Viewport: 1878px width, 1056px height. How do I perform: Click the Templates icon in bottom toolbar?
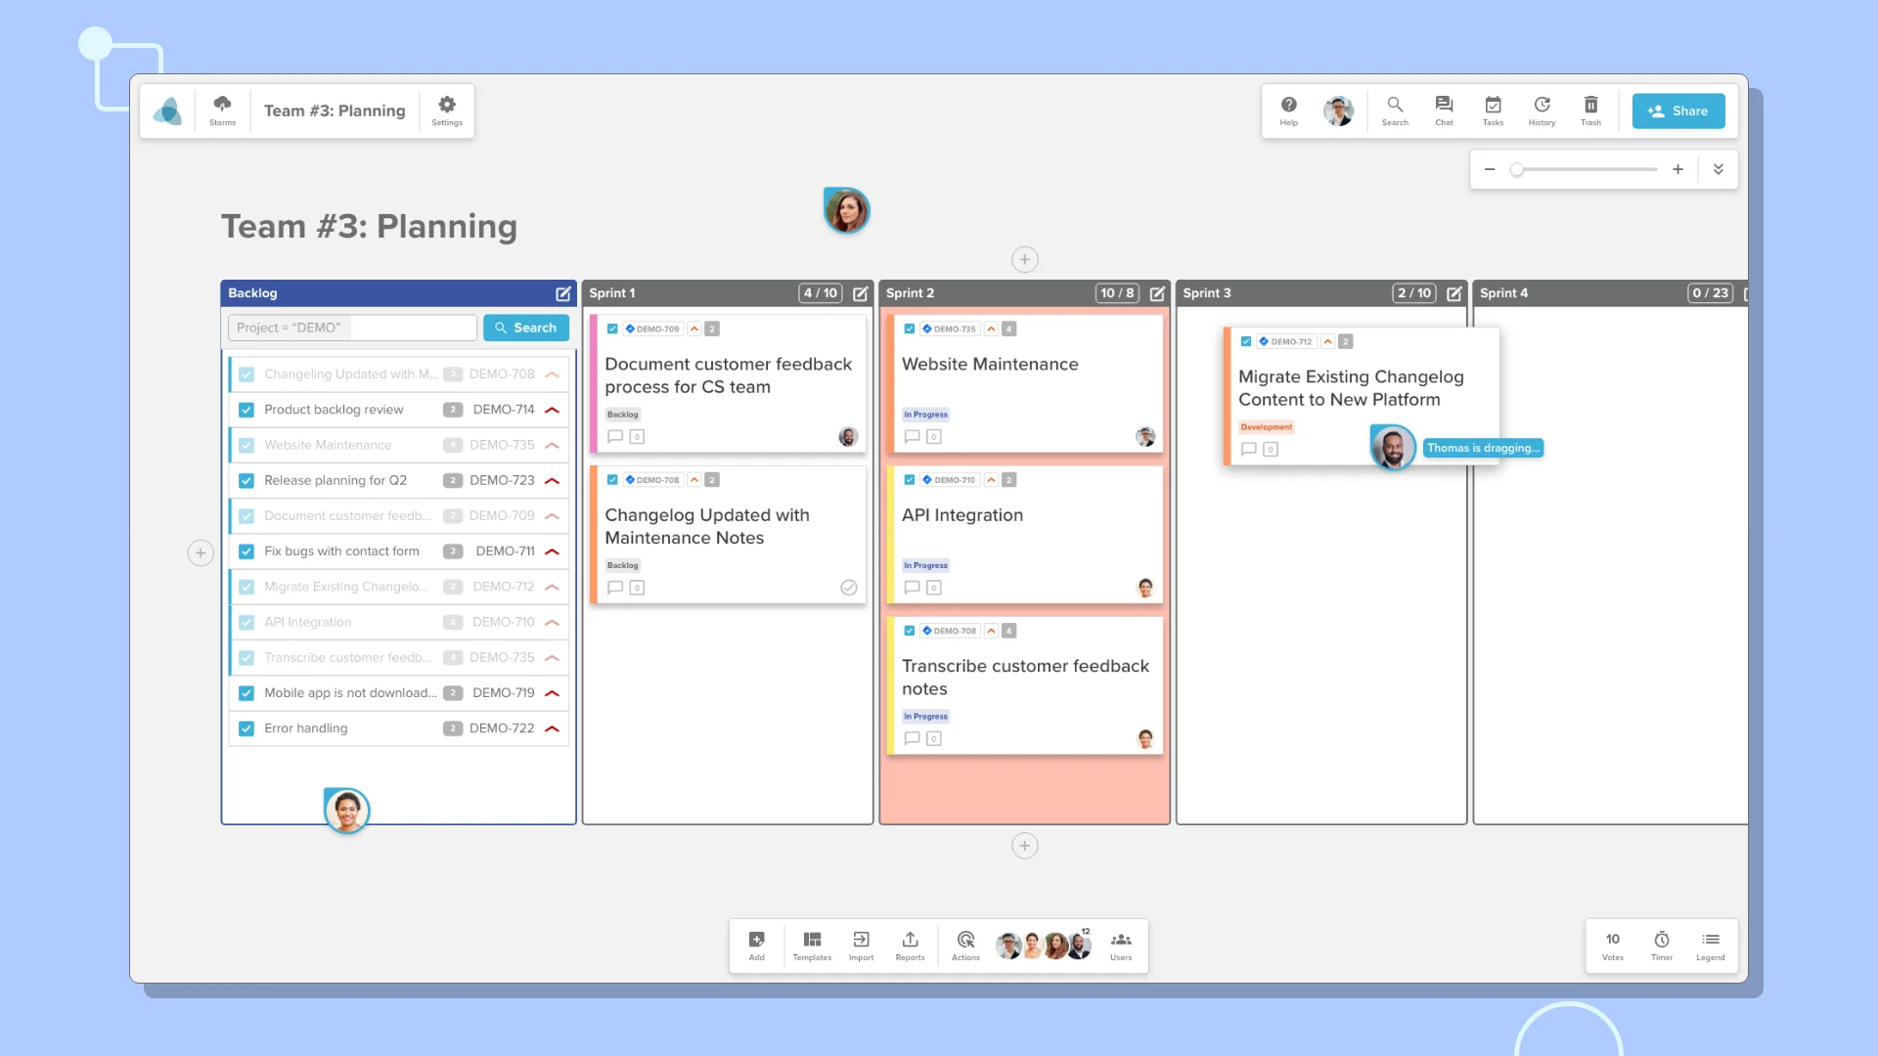812,945
